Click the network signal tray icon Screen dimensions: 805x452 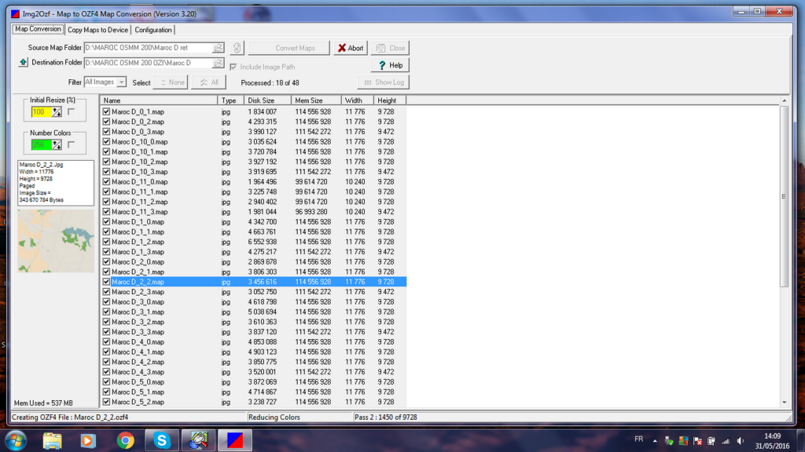pyautogui.click(x=726, y=441)
